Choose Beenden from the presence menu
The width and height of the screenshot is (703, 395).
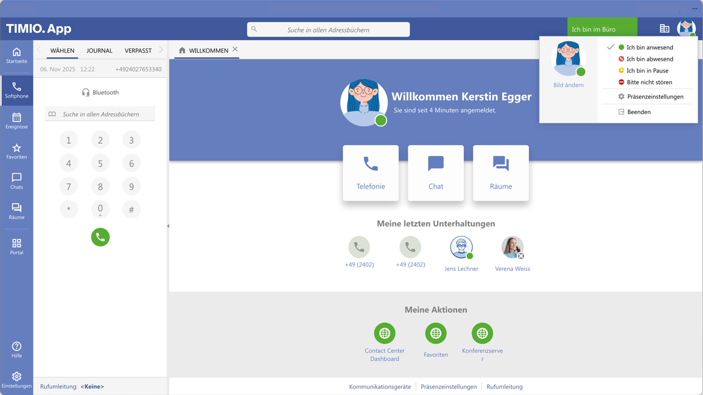click(x=638, y=112)
